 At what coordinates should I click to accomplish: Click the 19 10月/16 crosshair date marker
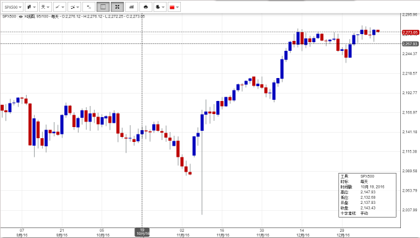pyautogui.click(x=142, y=232)
